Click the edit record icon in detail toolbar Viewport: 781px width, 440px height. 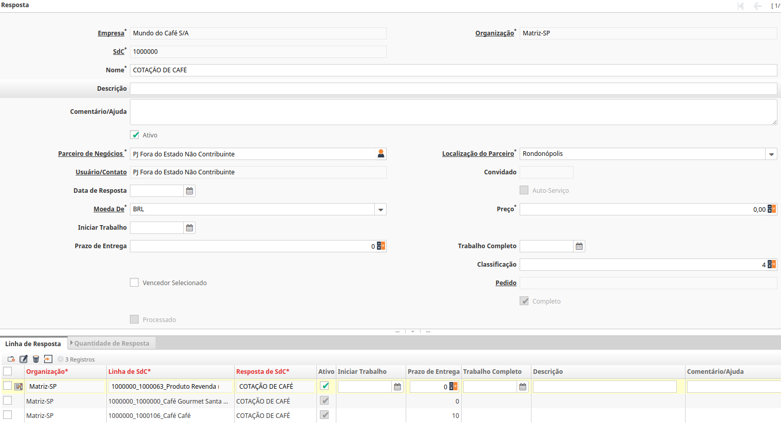24,359
